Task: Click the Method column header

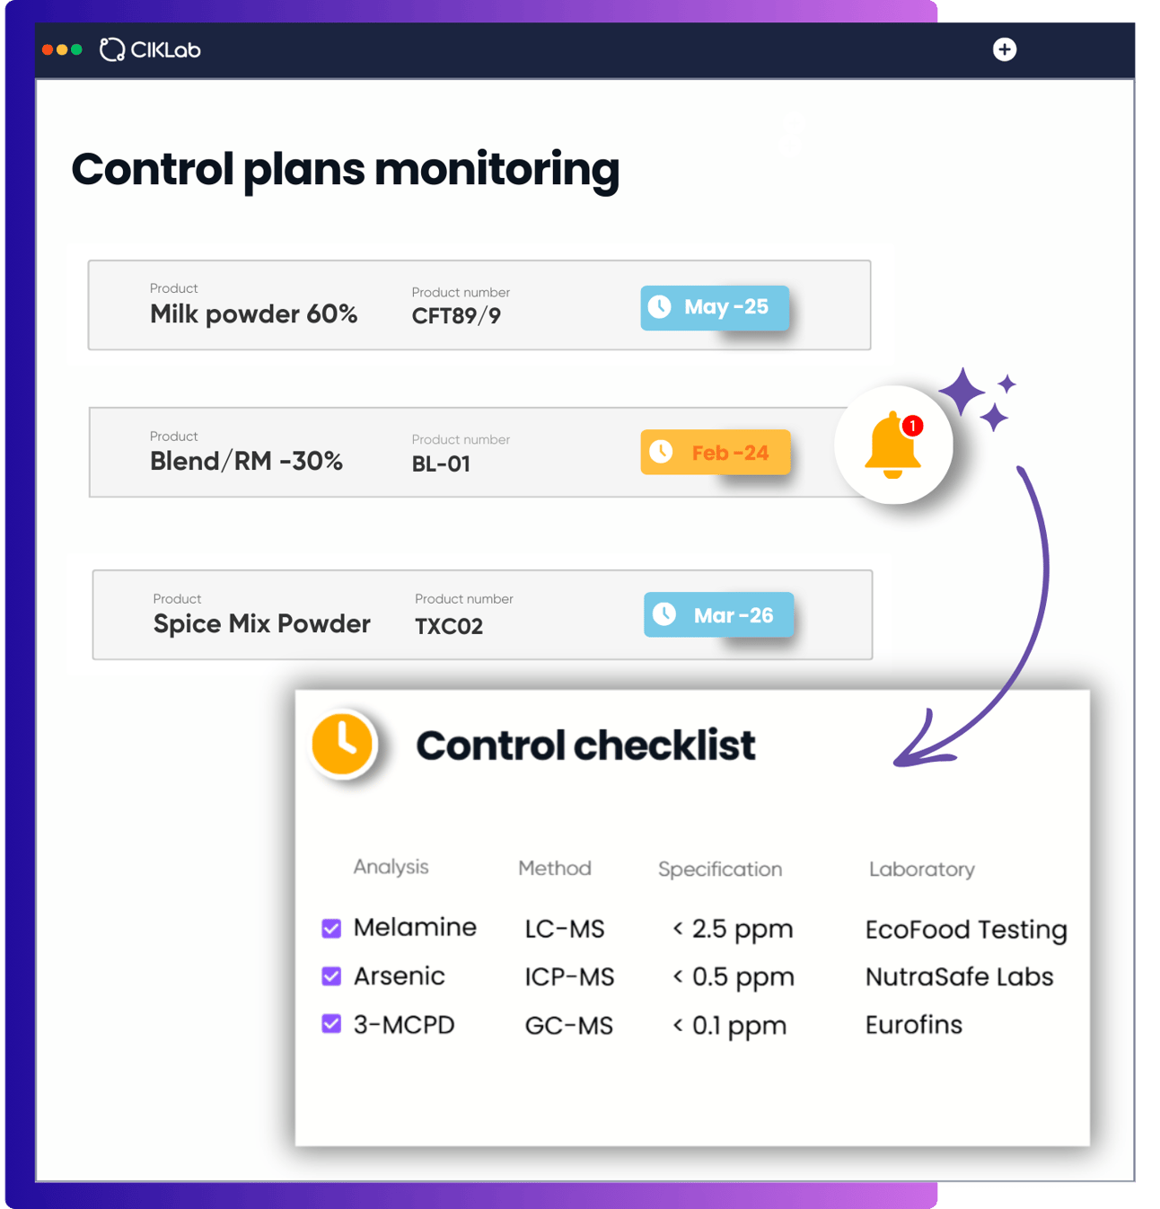Action: coord(555,868)
